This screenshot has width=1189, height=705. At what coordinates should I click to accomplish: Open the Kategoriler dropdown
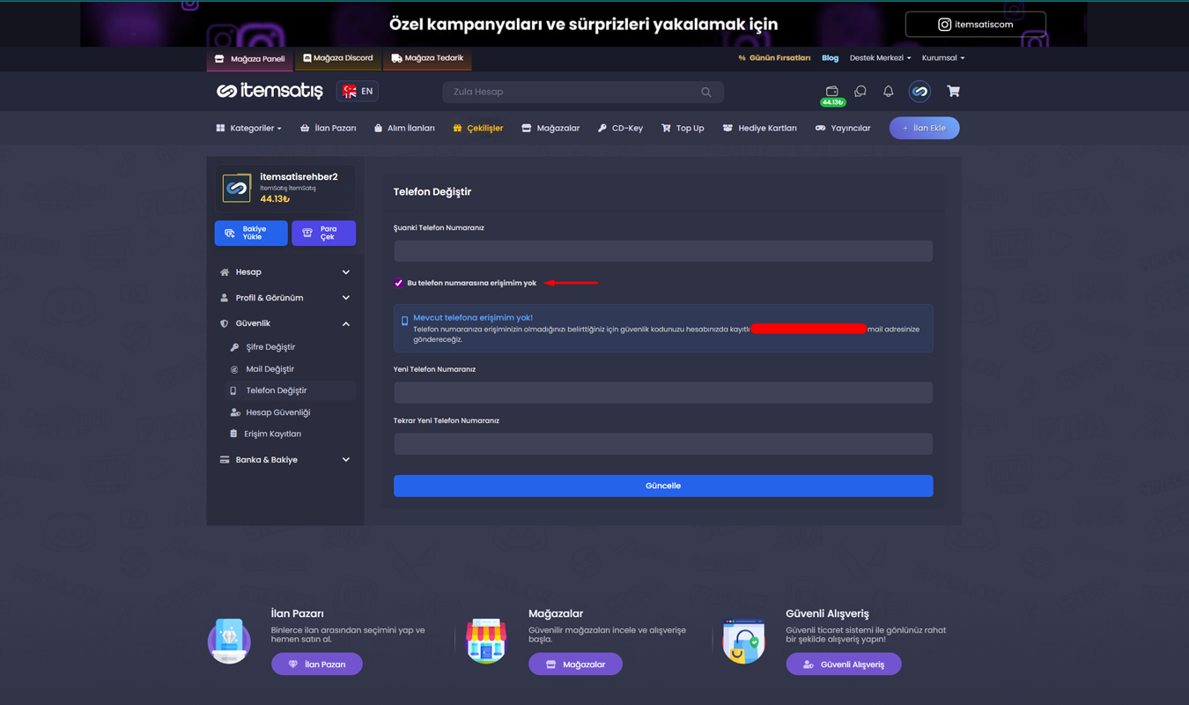click(248, 129)
